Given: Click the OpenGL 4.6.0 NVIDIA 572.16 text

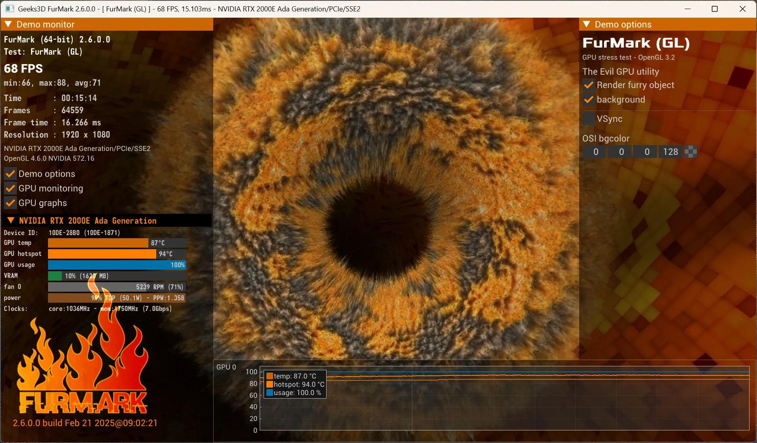Looking at the screenshot, I should [49, 158].
